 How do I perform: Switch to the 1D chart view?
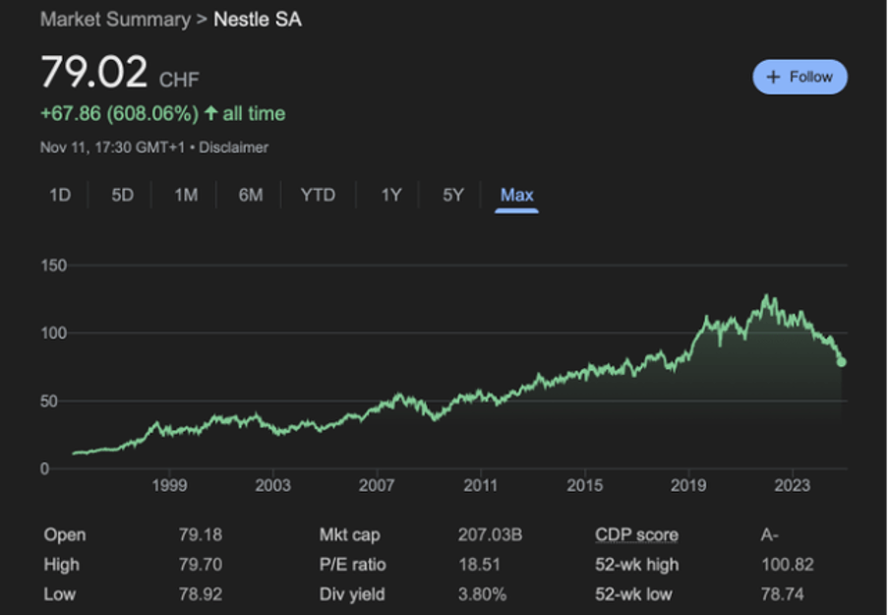(59, 195)
